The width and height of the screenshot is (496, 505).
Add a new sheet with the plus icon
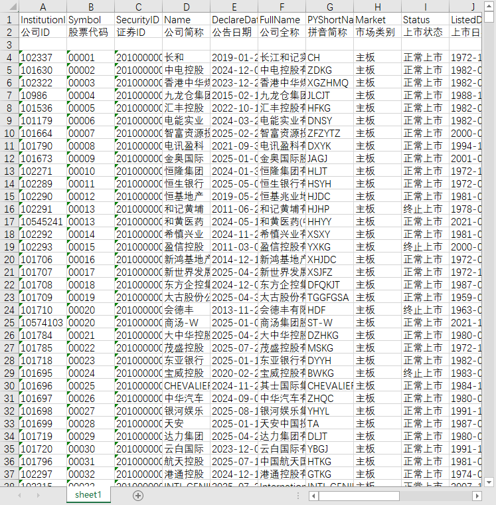pyautogui.click(x=138, y=496)
